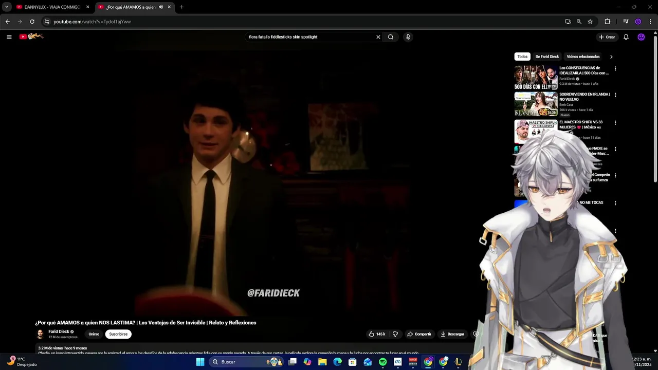
Task: Close the ¿Por qué AMAMOS browser tab
Action: (x=169, y=7)
